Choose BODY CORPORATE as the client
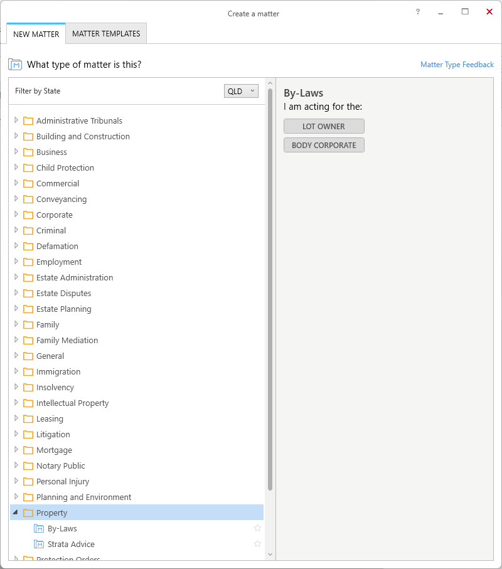This screenshot has height=569, width=502. (x=324, y=145)
